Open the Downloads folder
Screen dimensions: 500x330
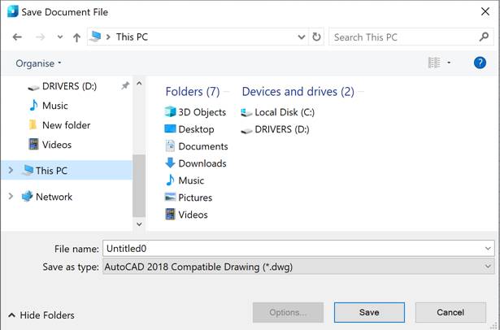(x=202, y=163)
